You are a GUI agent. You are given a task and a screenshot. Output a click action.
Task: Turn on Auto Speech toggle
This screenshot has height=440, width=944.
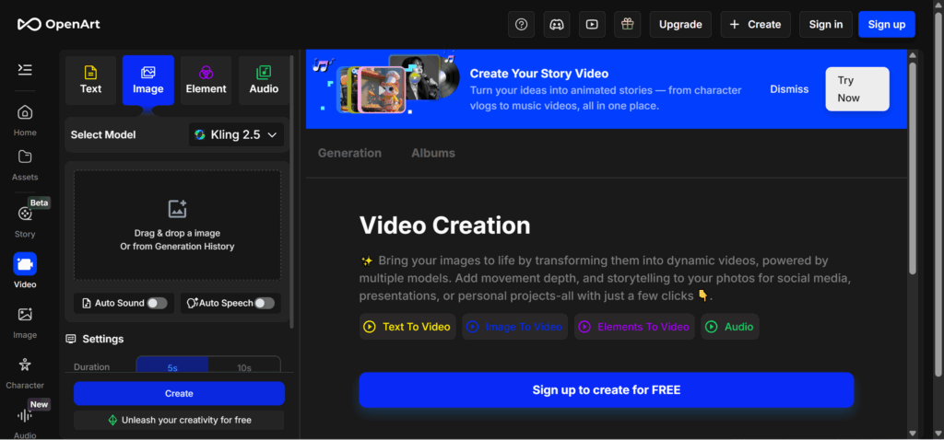[x=265, y=303]
